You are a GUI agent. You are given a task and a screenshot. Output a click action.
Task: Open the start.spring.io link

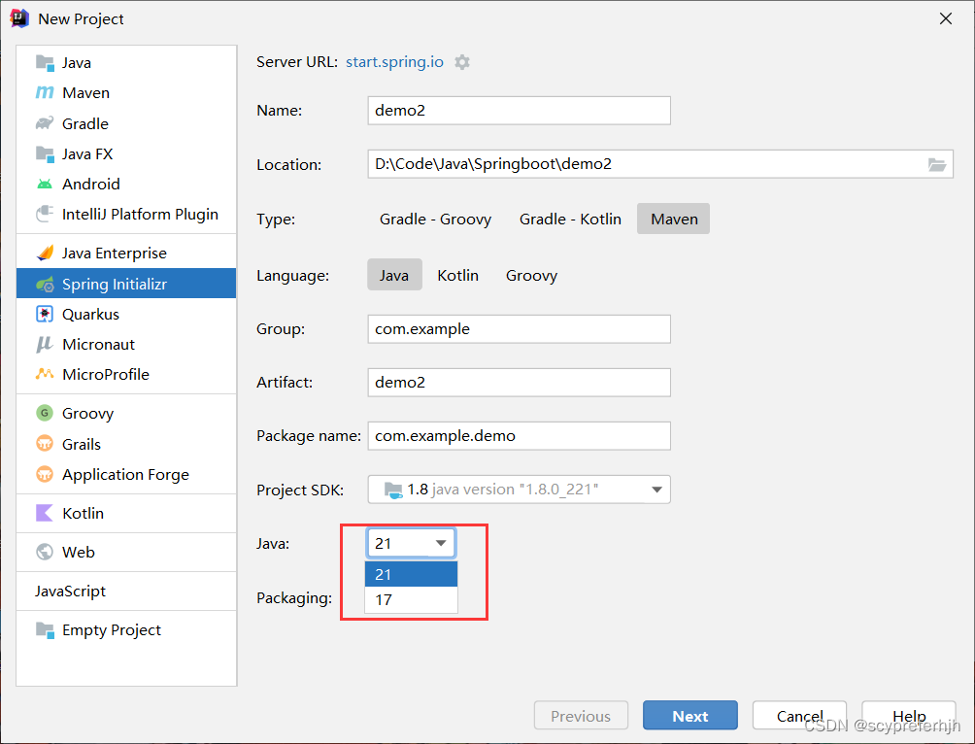pyautogui.click(x=394, y=62)
